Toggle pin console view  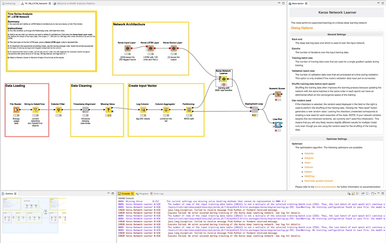pyautogui.click(x=363, y=193)
